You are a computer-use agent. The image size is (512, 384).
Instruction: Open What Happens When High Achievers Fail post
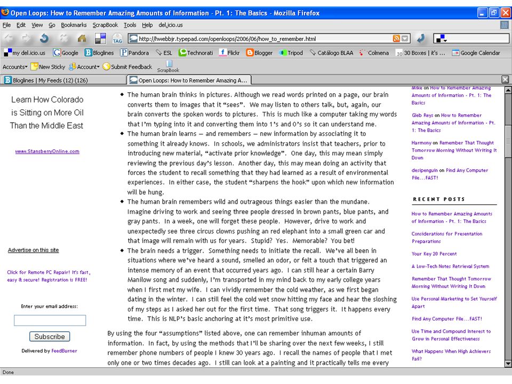pos(451,355)
